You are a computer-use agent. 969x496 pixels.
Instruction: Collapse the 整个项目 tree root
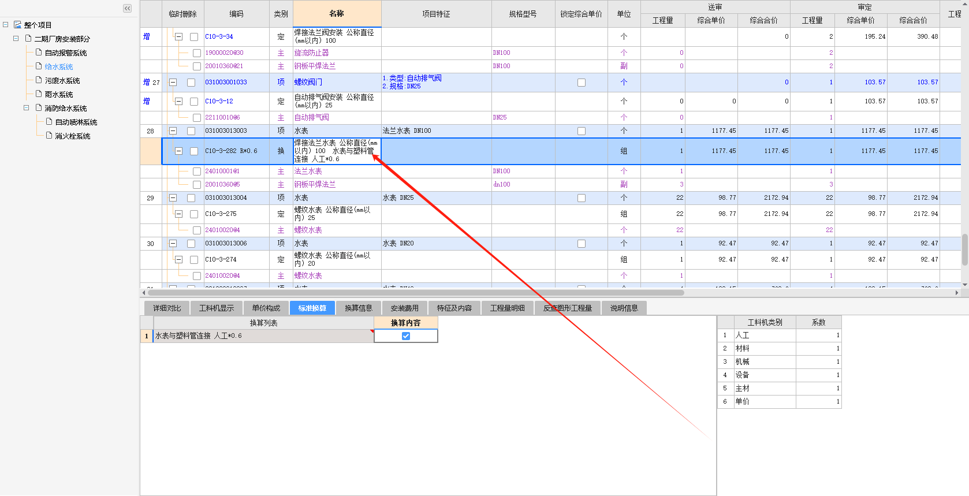(x=5, y=25)
